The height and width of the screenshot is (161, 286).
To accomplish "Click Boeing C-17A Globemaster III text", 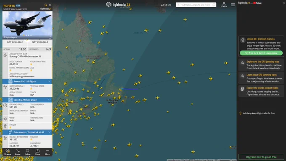I will [25, 56].
